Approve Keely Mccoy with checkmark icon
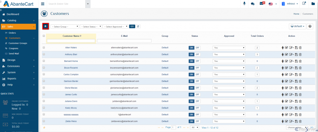This screenshot has height=132, width=318. tap(286, 108)
